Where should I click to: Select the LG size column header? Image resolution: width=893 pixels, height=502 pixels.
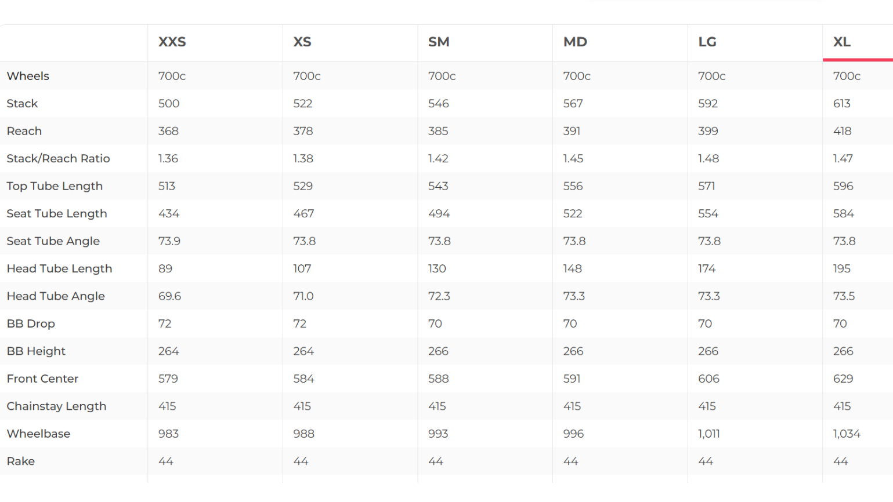pos(707,42)
